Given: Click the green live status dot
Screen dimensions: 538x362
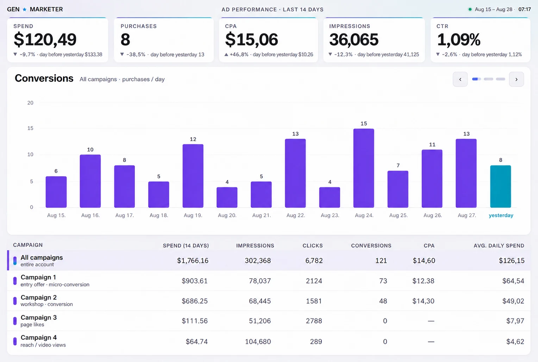Looking at the screenshot, I should pyautogui.click(x=470, y=9).
